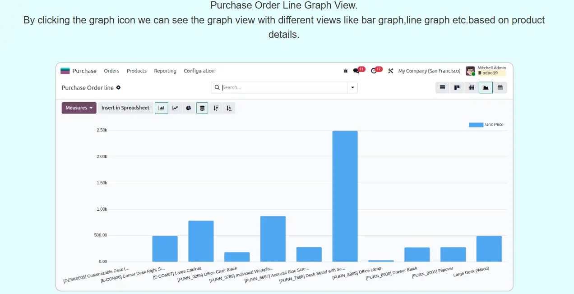The width and height of the screenshot is (574, 294).
Task: Open the Orders menu
Action: [x=111, y=71]
